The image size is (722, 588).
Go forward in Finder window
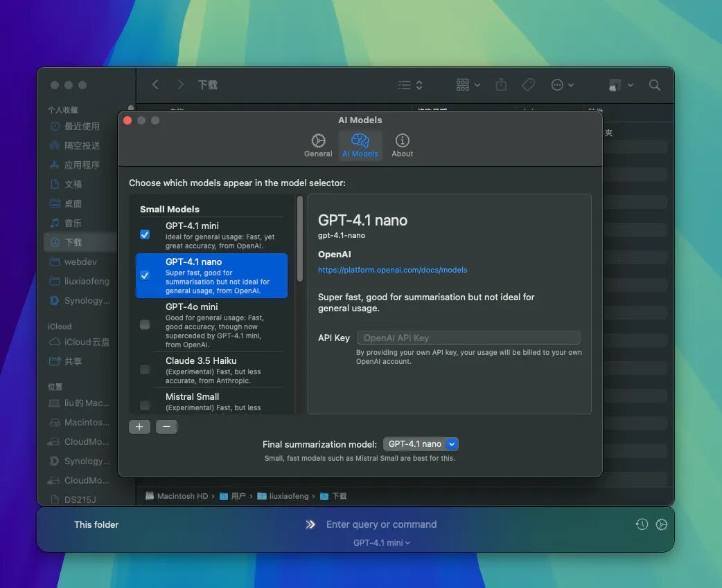click(x=180, y=84)
